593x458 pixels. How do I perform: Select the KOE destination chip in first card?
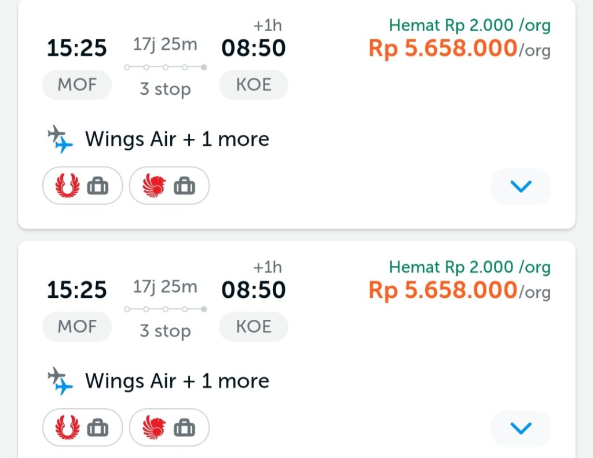click(x=254, y=85)
